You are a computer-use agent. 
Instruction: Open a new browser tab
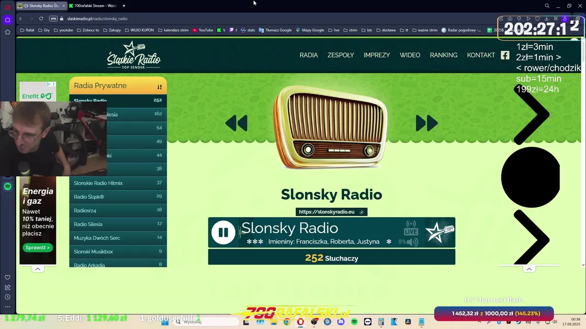tap(124, 5)
